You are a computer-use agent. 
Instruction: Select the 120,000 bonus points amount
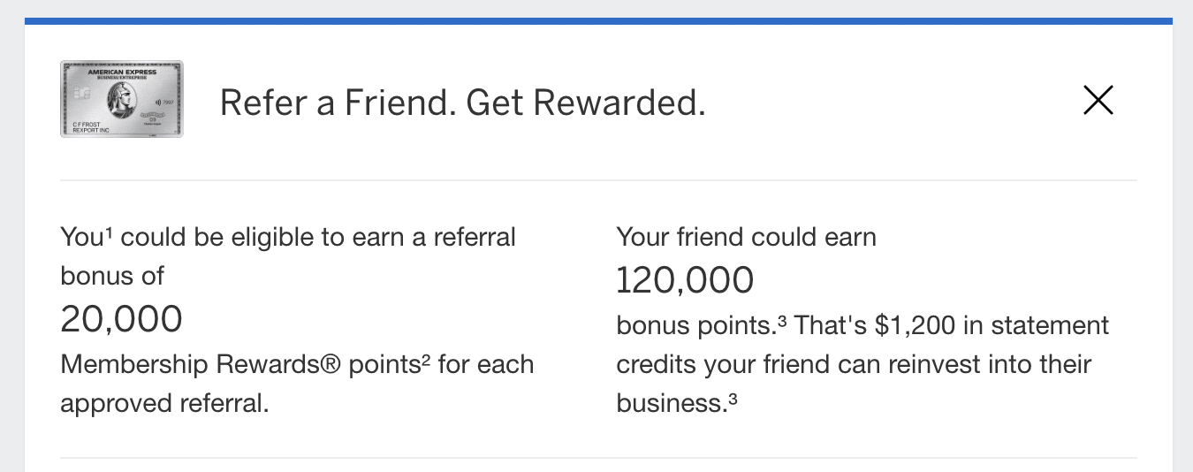pyautogui.click(x=685, y=279)
